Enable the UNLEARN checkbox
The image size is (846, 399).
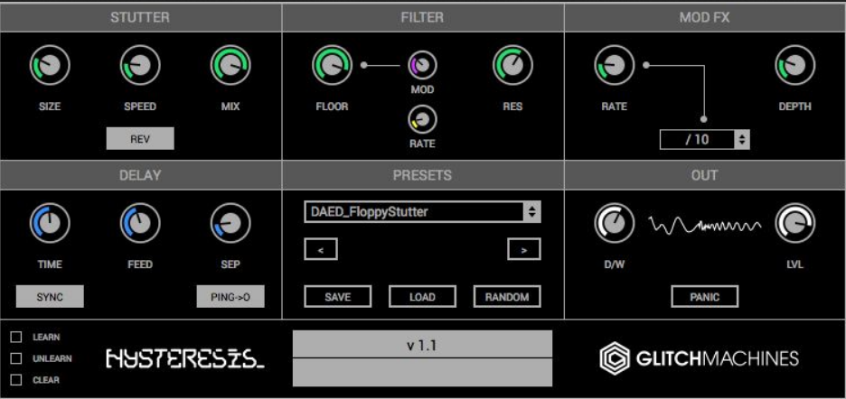point(16,358)
